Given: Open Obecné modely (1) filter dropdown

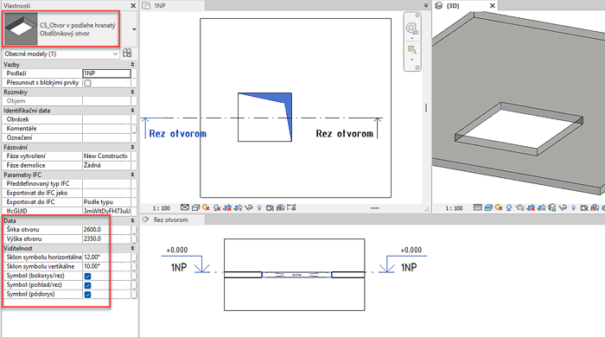Looking at the screenshot, I should pos(61,54).
